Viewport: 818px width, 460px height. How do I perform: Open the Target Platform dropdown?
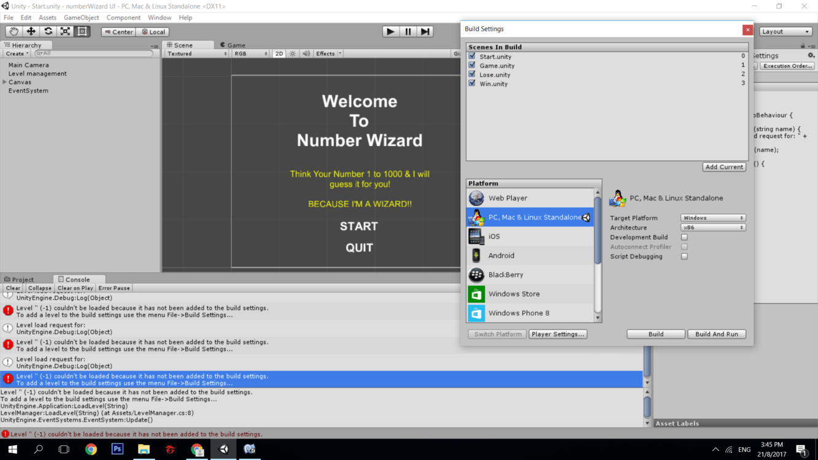click(712, 217)
